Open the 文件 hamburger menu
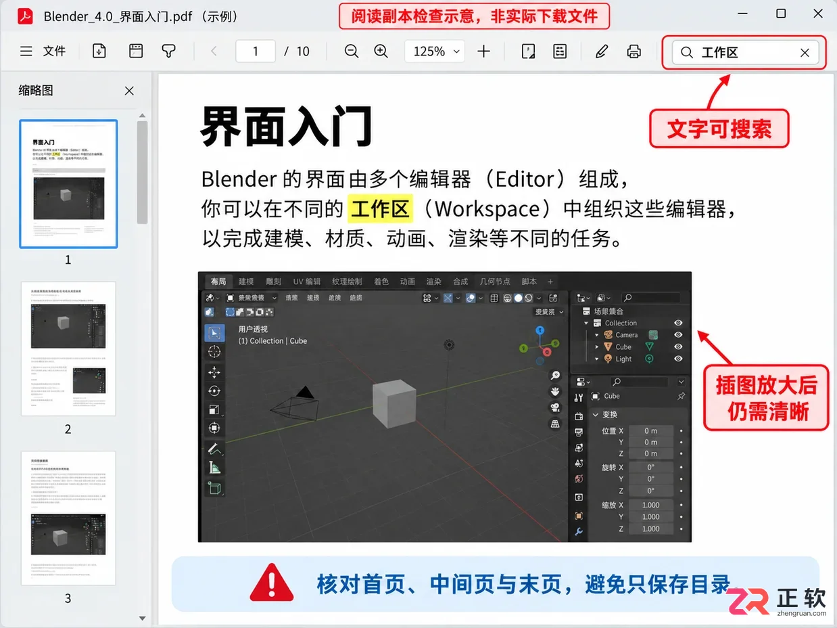The width and height of the screenshot is (837, 628). 43,51
